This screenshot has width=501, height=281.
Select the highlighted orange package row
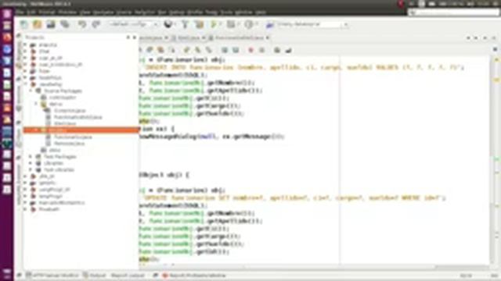point(81,130)
